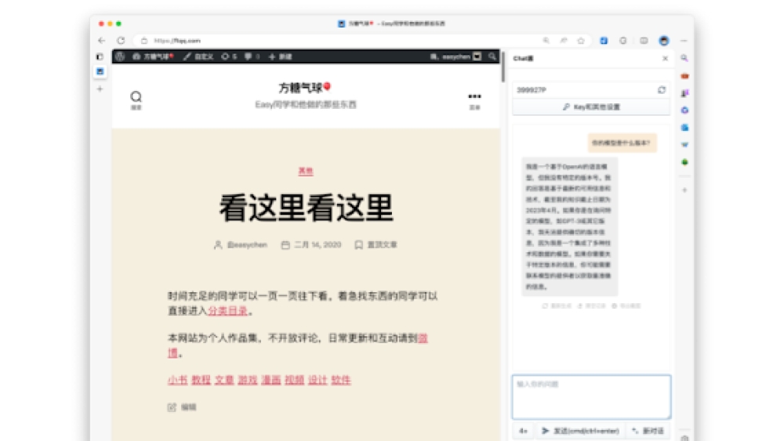
Task: Click the refresh icon beside the model field
Action: tap(662, 90)
